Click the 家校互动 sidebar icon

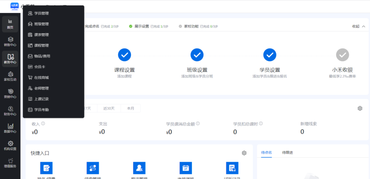tap(10, 76)
